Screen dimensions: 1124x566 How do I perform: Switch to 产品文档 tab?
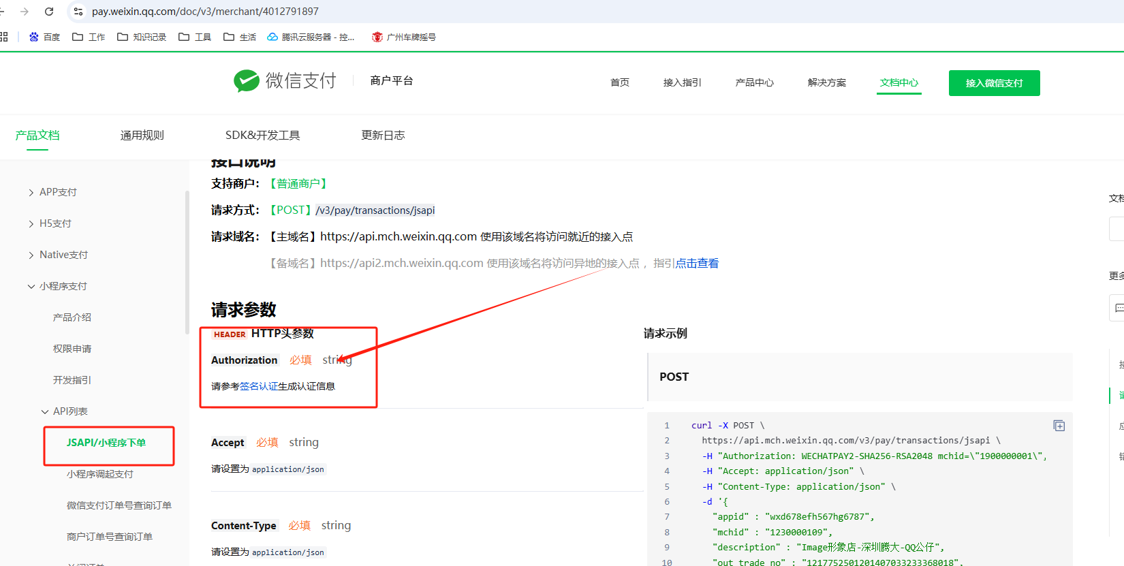(x=37, y=135)
